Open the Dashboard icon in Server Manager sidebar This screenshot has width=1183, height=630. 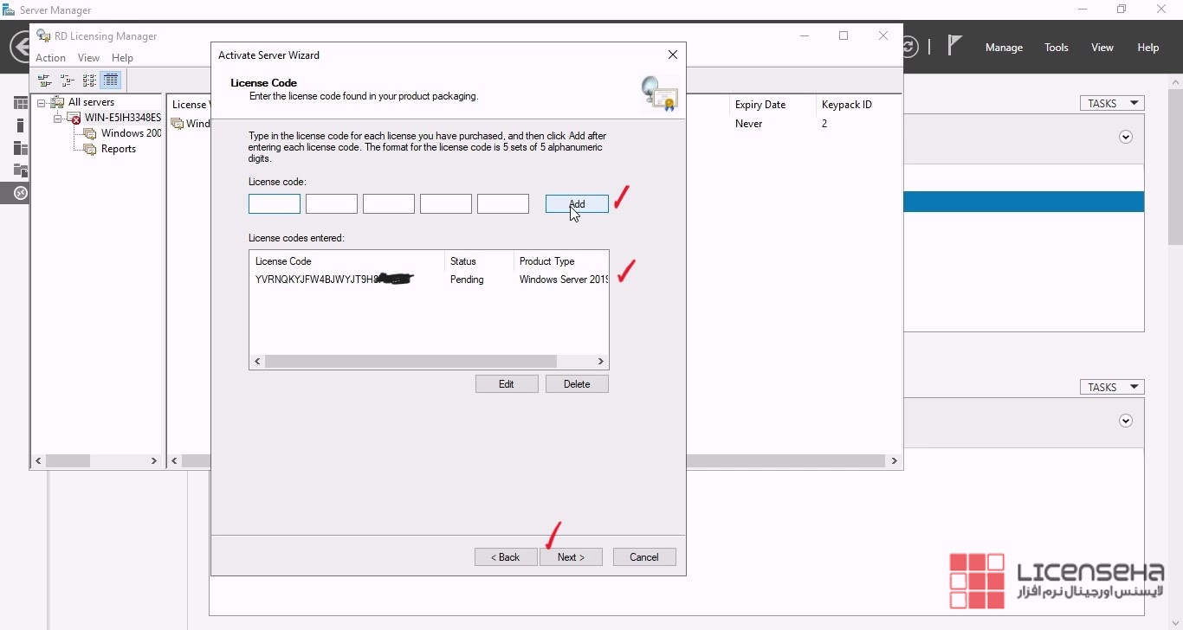pos(21,103)
